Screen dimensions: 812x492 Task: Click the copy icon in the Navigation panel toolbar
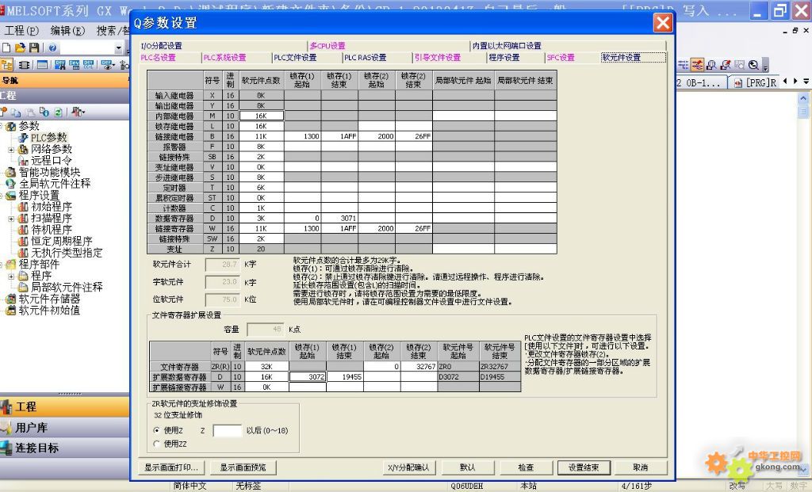[x=16, y=113]
